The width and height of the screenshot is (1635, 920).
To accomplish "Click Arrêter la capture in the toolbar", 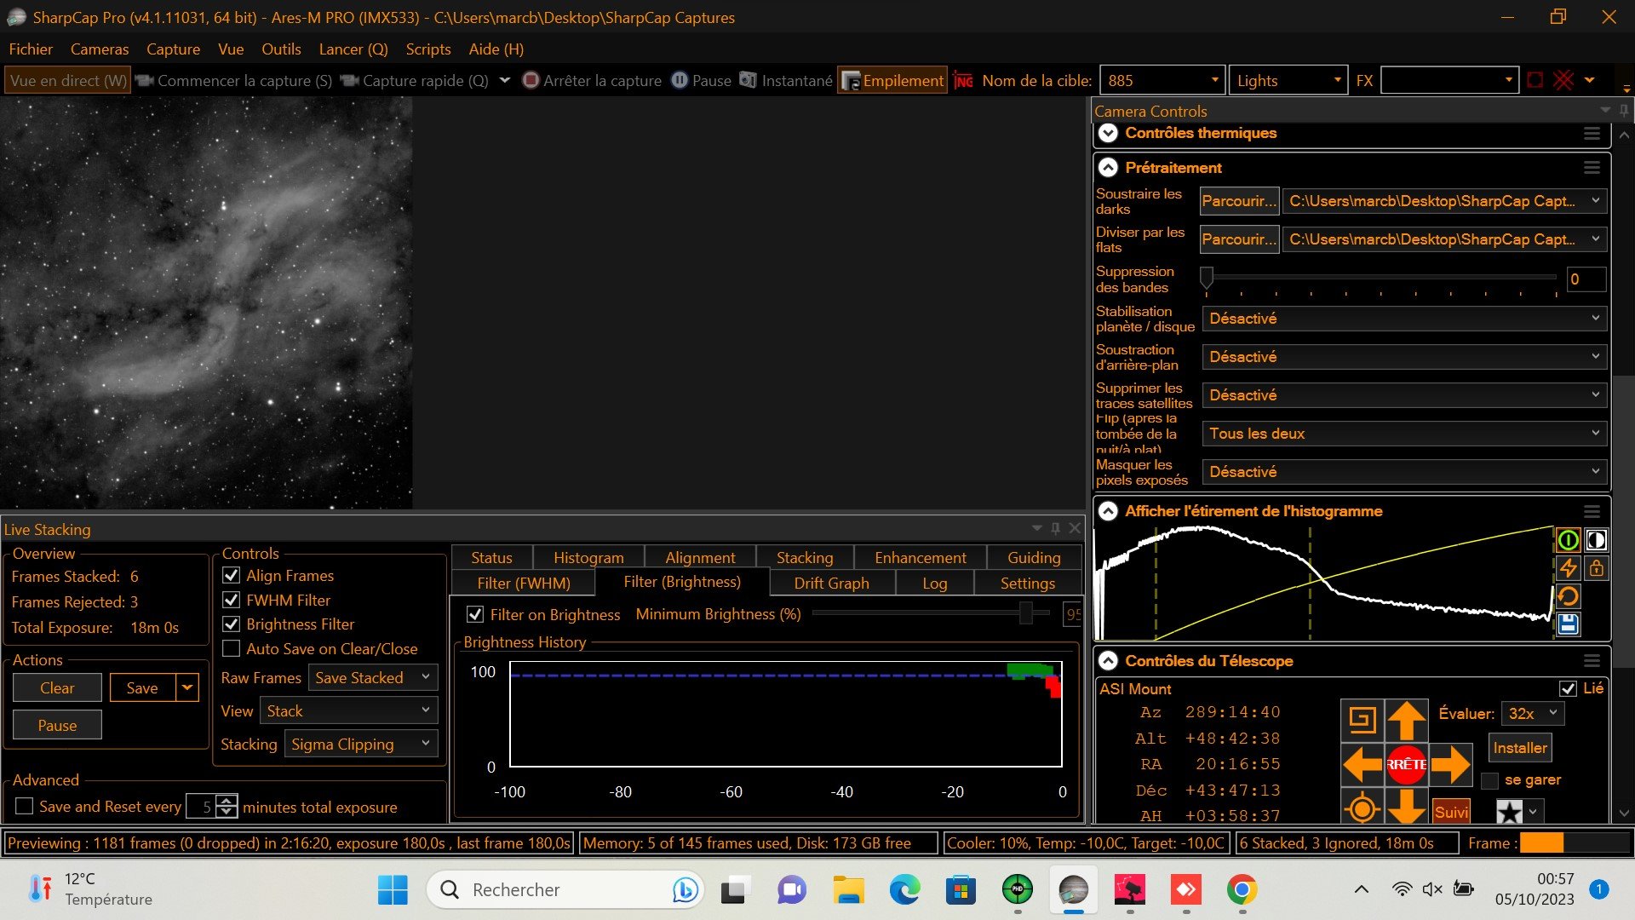I will (592, 81).
